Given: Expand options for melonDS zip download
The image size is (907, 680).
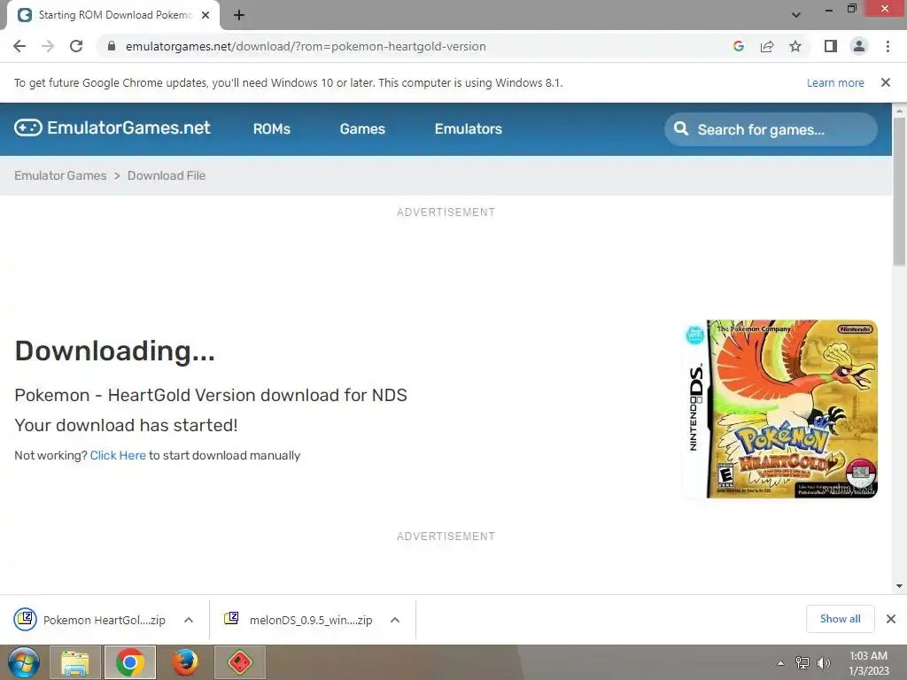Looking at the screenshot, I should tap(395, 620).
